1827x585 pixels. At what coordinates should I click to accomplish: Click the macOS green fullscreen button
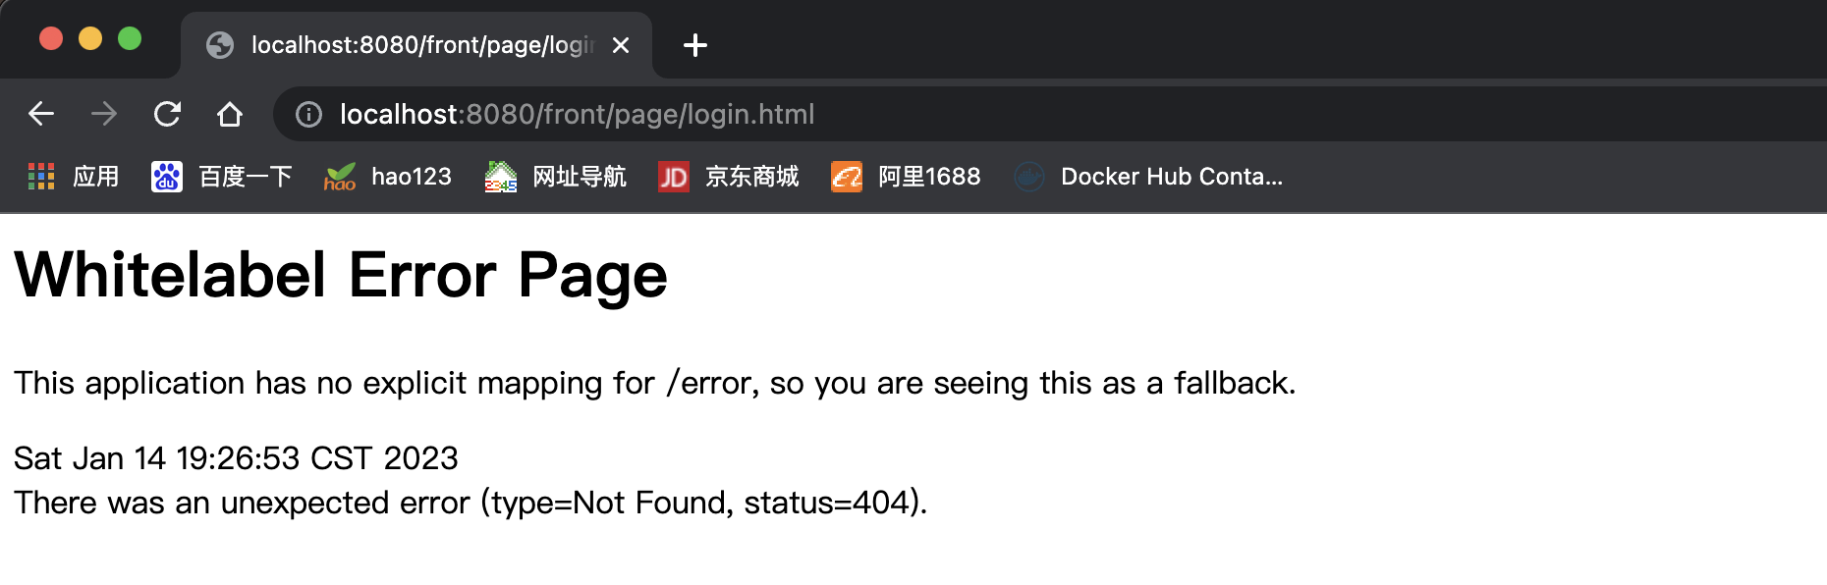130,38
